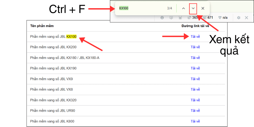Image resolution: width=254 pixels, height=127 pixels.
Task: Click the internal links icon beside 471
Action: (x=205, y=18)
